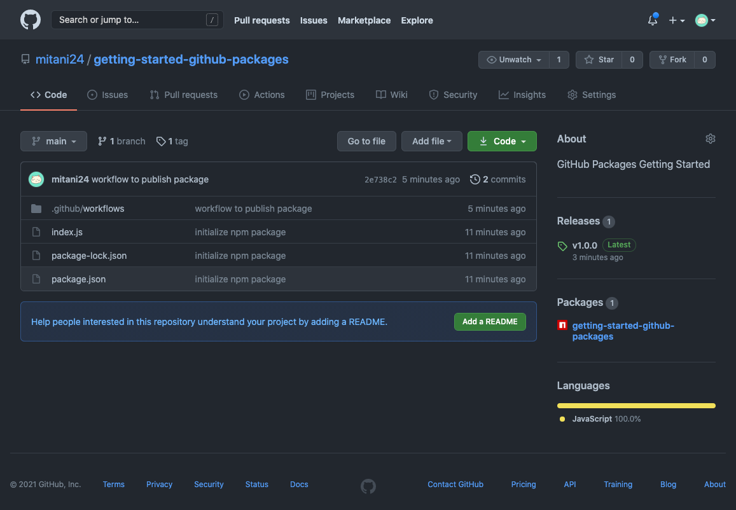View the 1 branch link
The height and width of the screenshot is (510, 736).
pyautogui.click(x=122, y=141)
